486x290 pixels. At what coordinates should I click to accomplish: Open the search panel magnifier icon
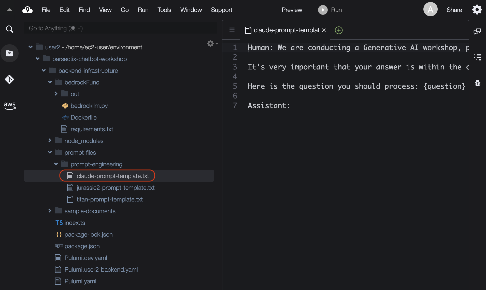click(x=9, y=29)
